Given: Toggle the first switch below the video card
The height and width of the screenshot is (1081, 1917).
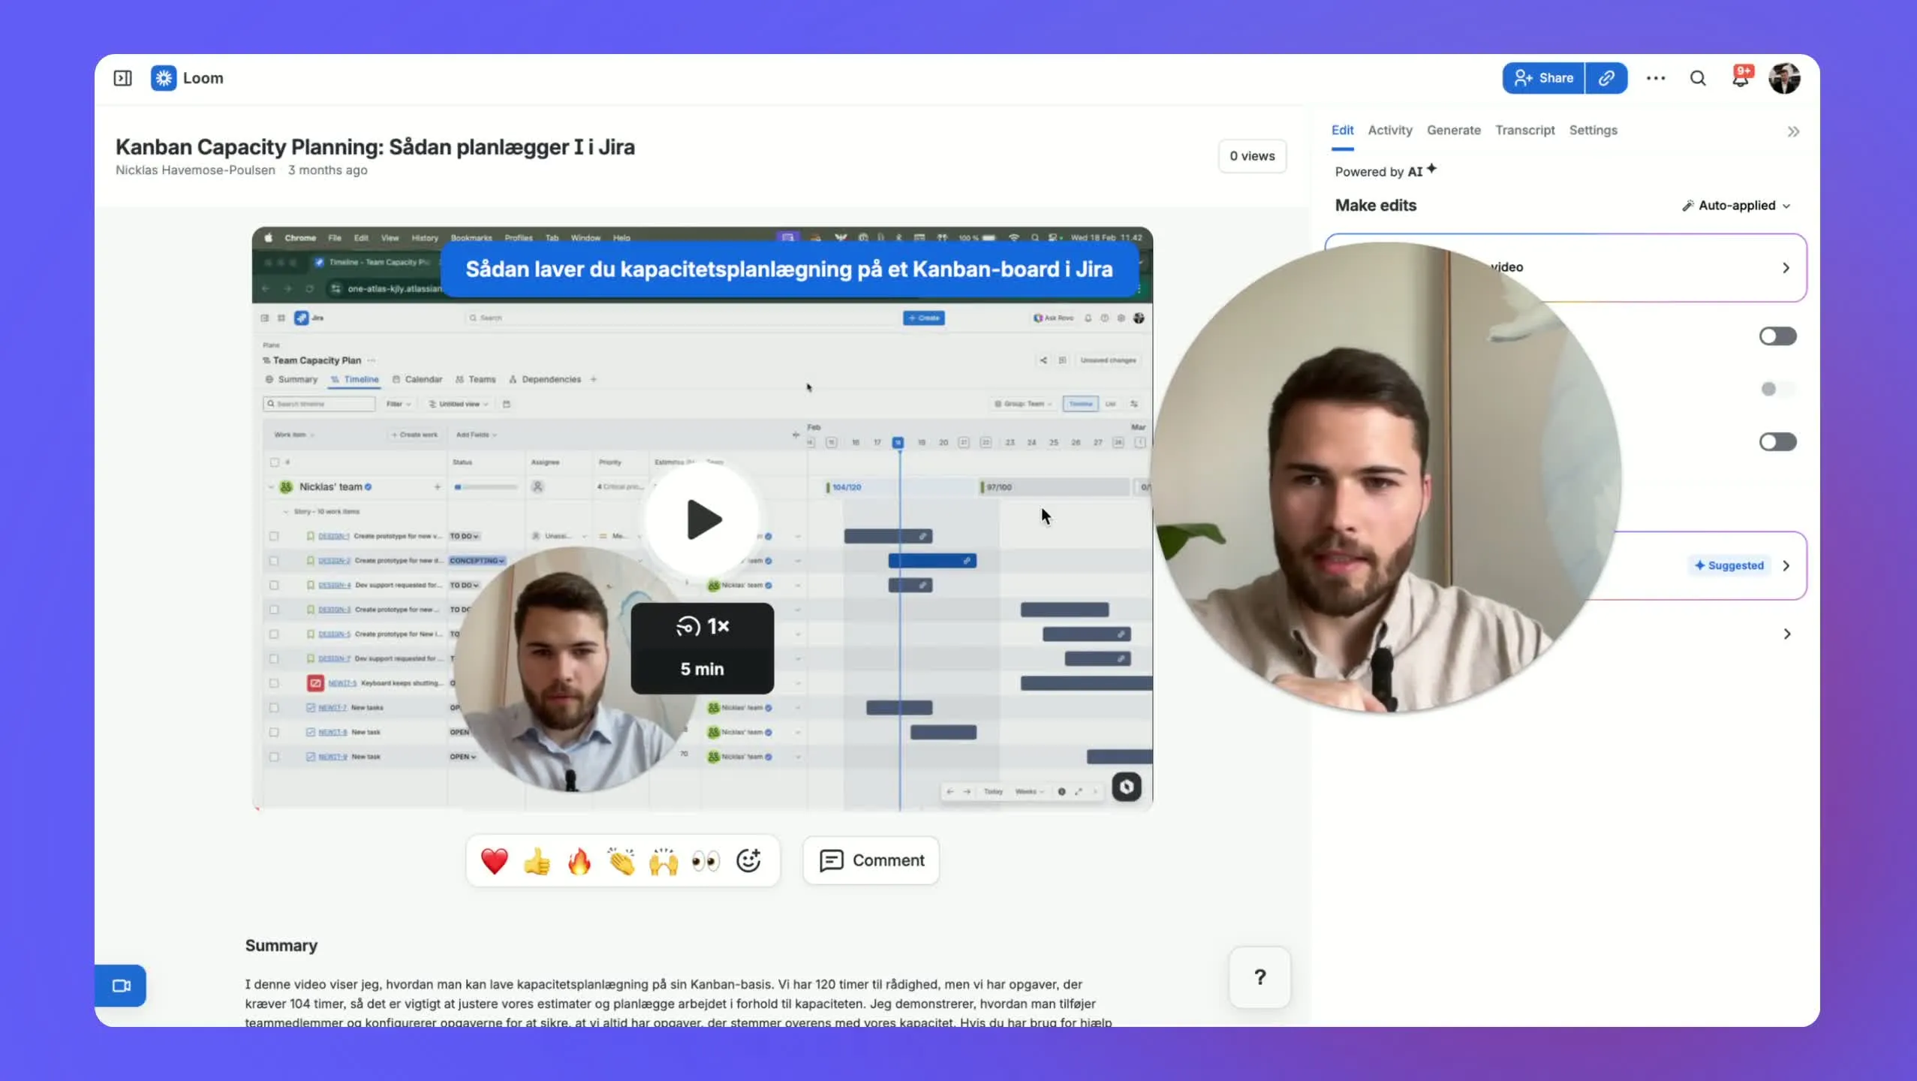Looking at the screenshot, I should pyautogui.click(x=1777, y=336).
